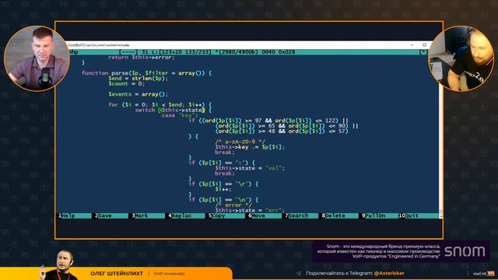Click the '$this->state = "err";' line
This screenshot has width=498, height=280.
[x=250, y=211]
